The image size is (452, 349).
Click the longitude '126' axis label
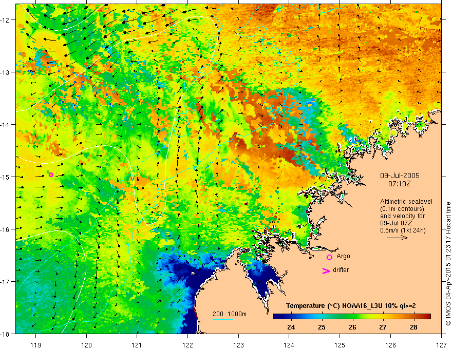390,345
